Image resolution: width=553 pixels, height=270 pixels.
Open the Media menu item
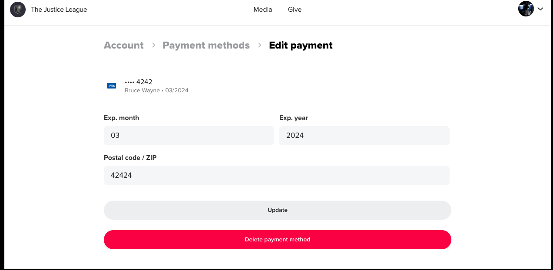click(263, 10)
